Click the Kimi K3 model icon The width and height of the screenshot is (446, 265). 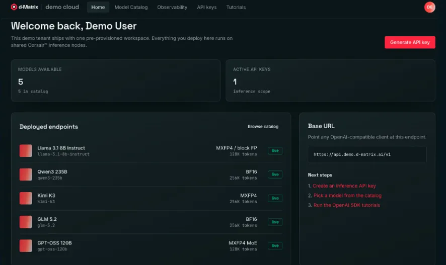point(26,198)
